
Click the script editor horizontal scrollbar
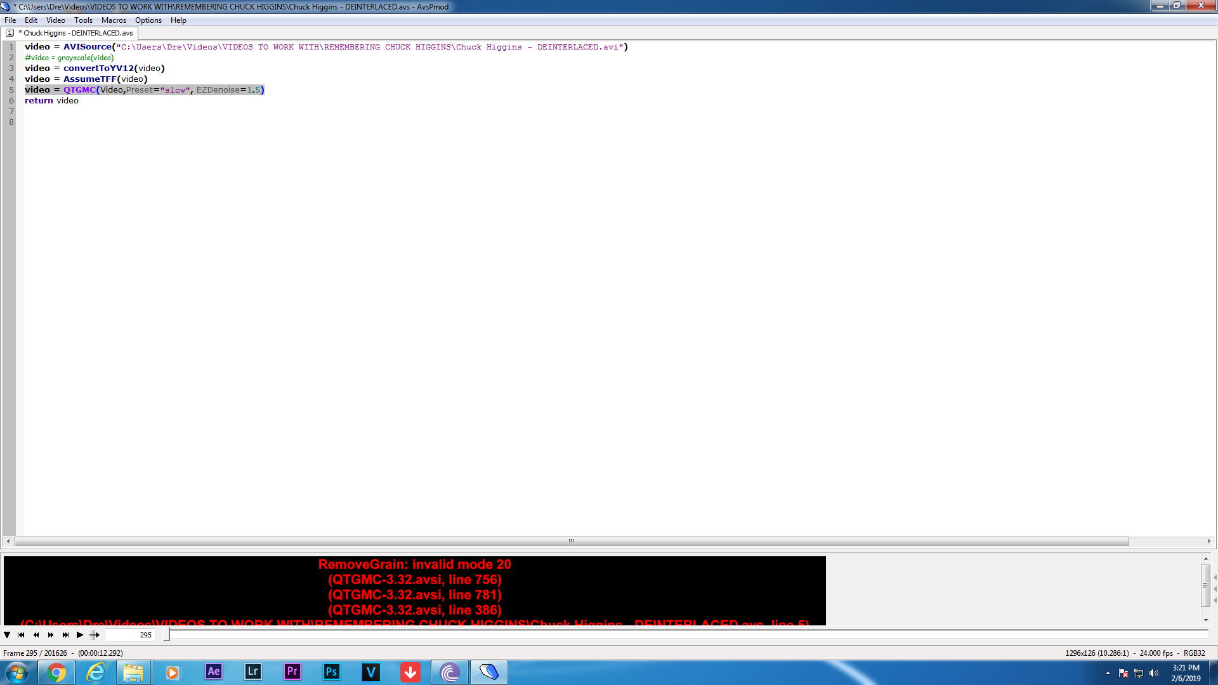point(571,542)
